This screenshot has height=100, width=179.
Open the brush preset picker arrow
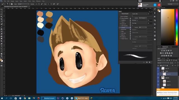point(9,4)
